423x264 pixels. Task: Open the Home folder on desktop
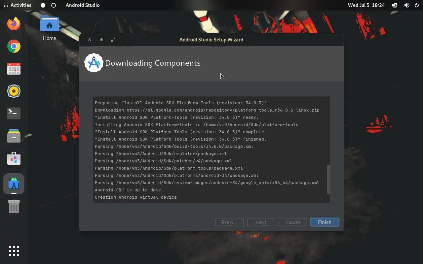click(x=49, y=28)
